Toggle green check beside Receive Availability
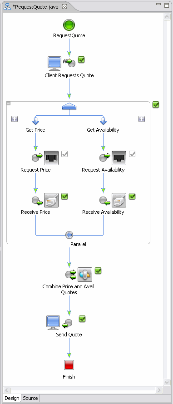The width and height of the screenshot is (173, 404). point(132,197)
